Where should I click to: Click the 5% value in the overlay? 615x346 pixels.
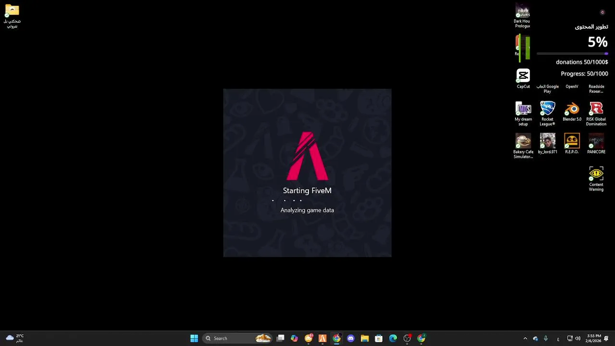tap(598, 42)
